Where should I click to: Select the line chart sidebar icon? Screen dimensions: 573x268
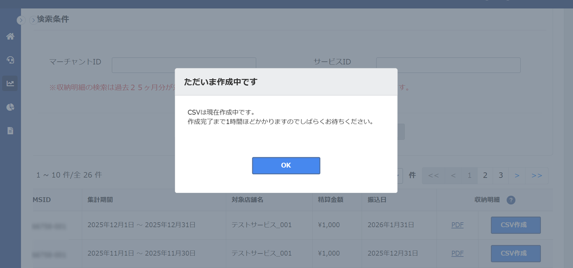[10, 83]
